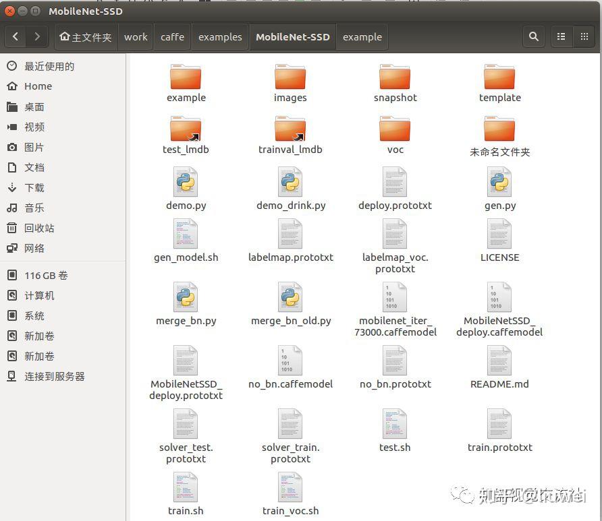Select the labelmap.prototxt file icon
The image size is (602, 521).
290,235
